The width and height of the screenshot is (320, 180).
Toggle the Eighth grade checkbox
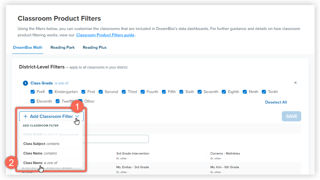coord(224,92)
